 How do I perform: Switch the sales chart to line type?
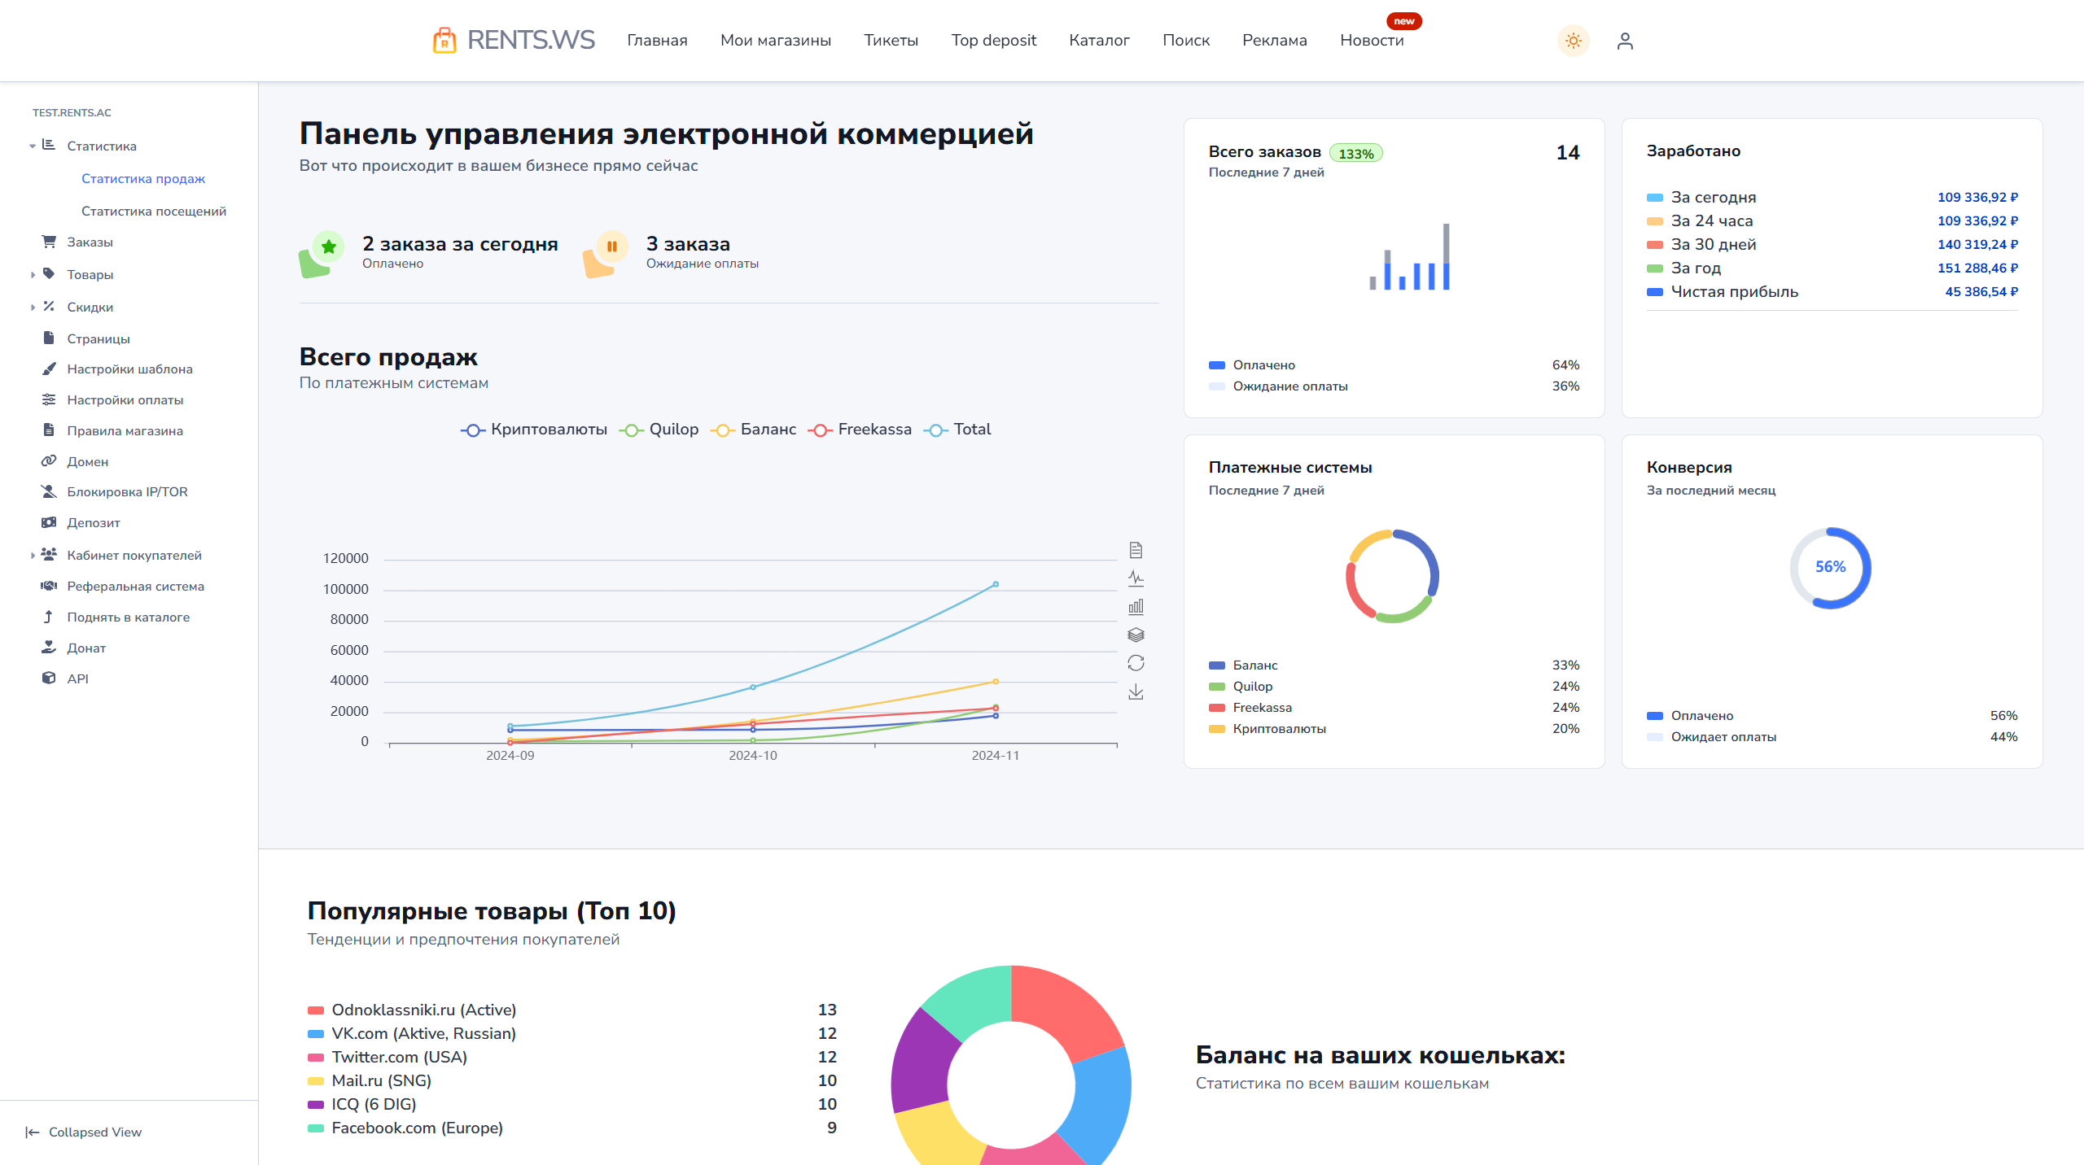[x=1136, y=578]
